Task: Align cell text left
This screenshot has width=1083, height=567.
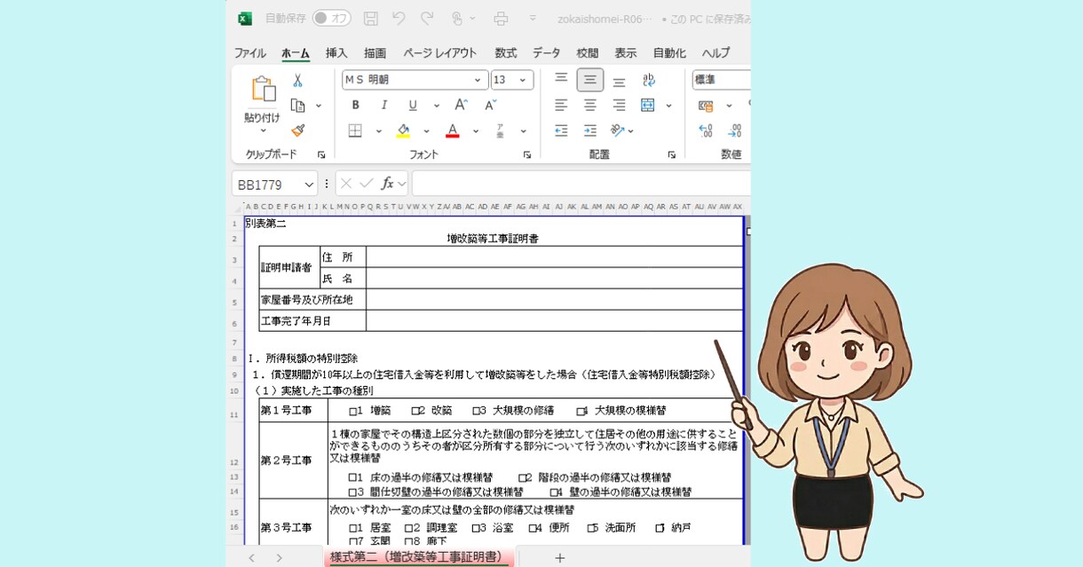Action: tap(561, 105)
